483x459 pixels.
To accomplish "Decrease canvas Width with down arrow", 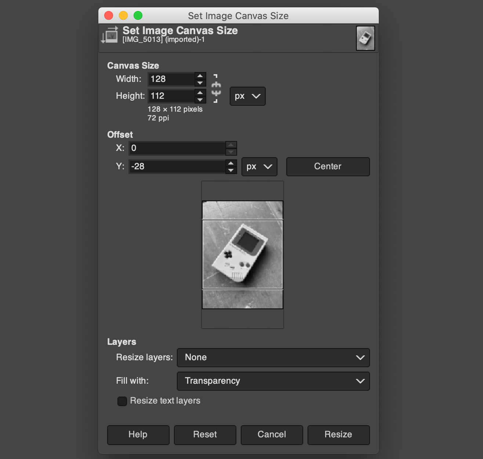I will pyautogui.click(x=200, y=83).
